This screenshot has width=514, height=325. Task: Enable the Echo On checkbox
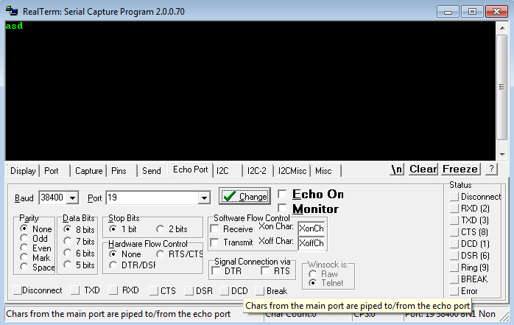282,194
